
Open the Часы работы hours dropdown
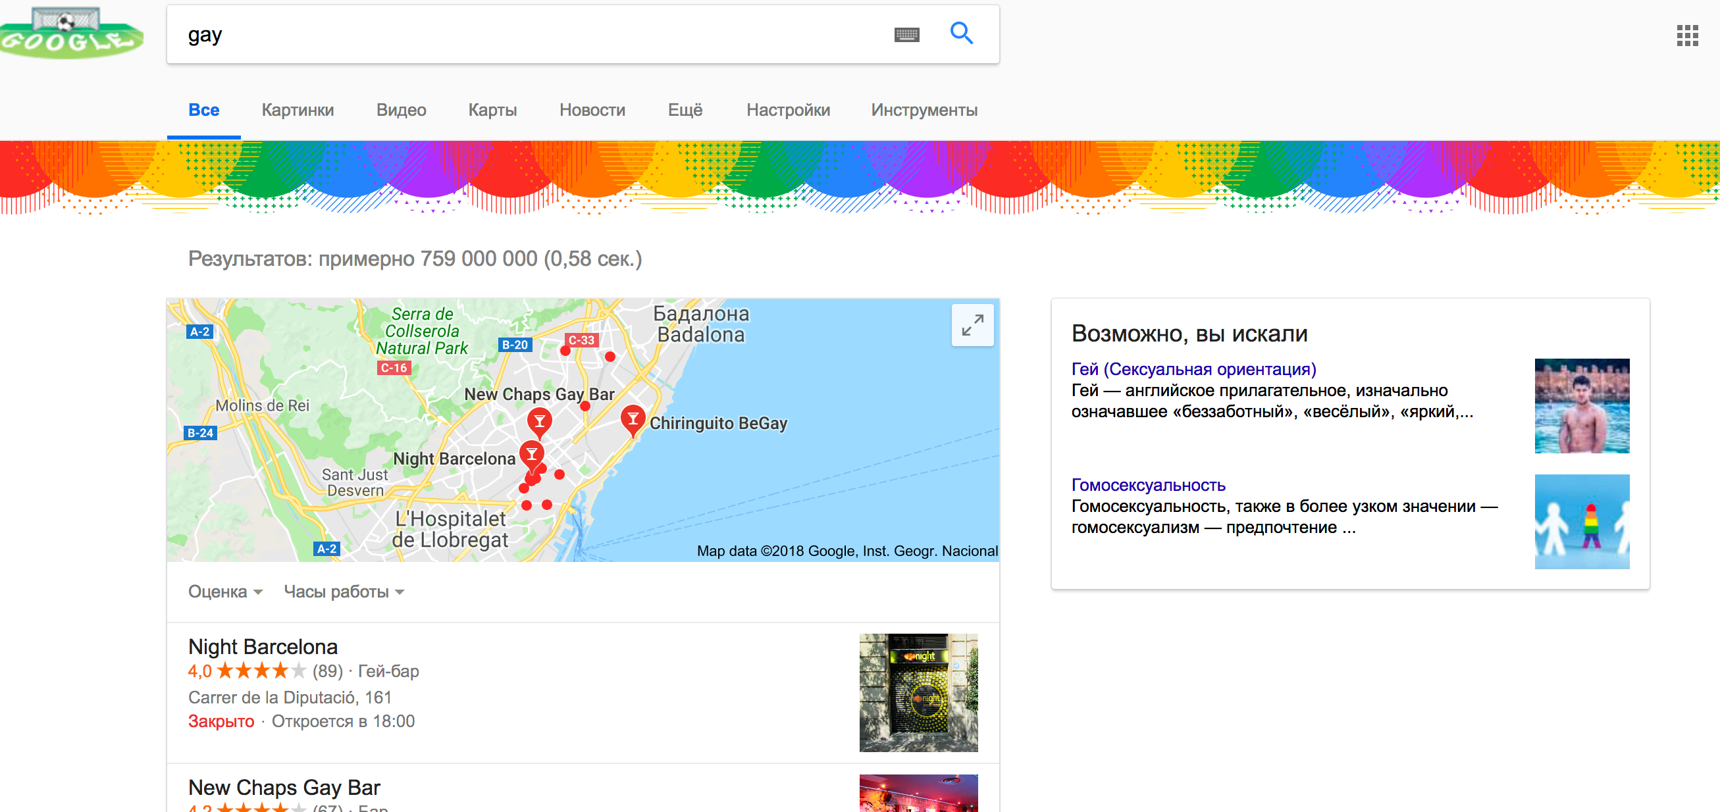click(343, 591)
